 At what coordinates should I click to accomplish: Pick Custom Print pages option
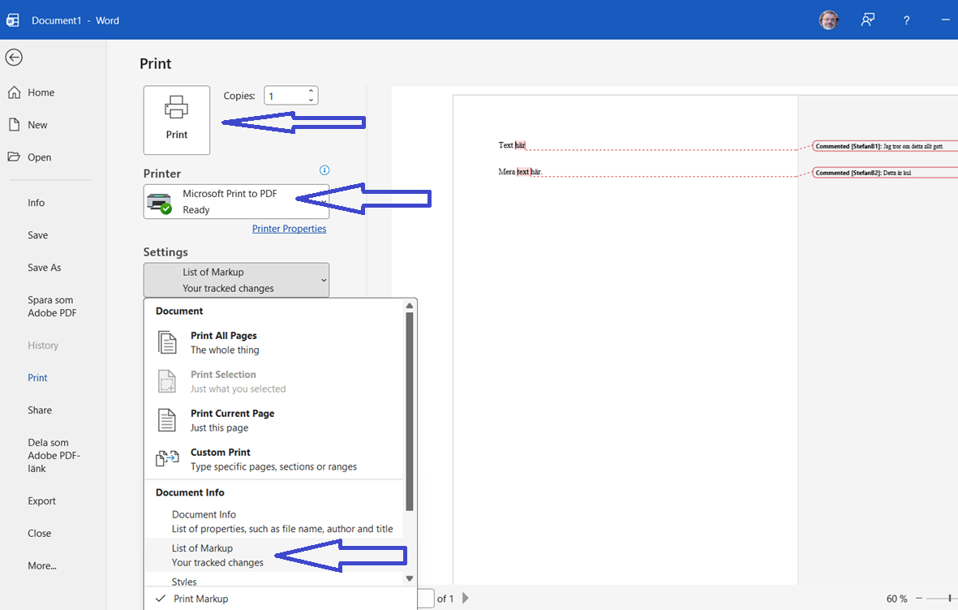point(273,459)
